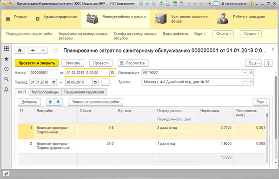Open Сервис dropdown menu
This screenshot has width=279, height=179.
click(251, 34)
